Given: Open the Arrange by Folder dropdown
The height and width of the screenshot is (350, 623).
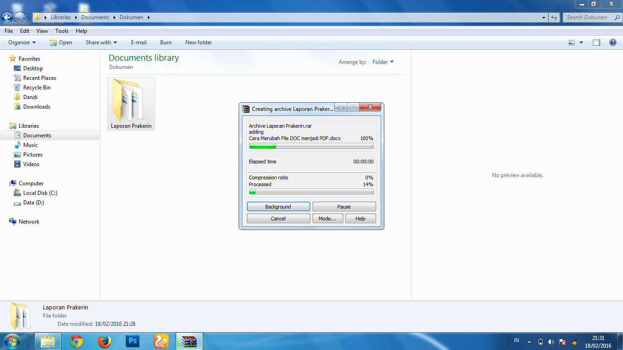Looking at the screenshot, I should click(x=382, y=62).
